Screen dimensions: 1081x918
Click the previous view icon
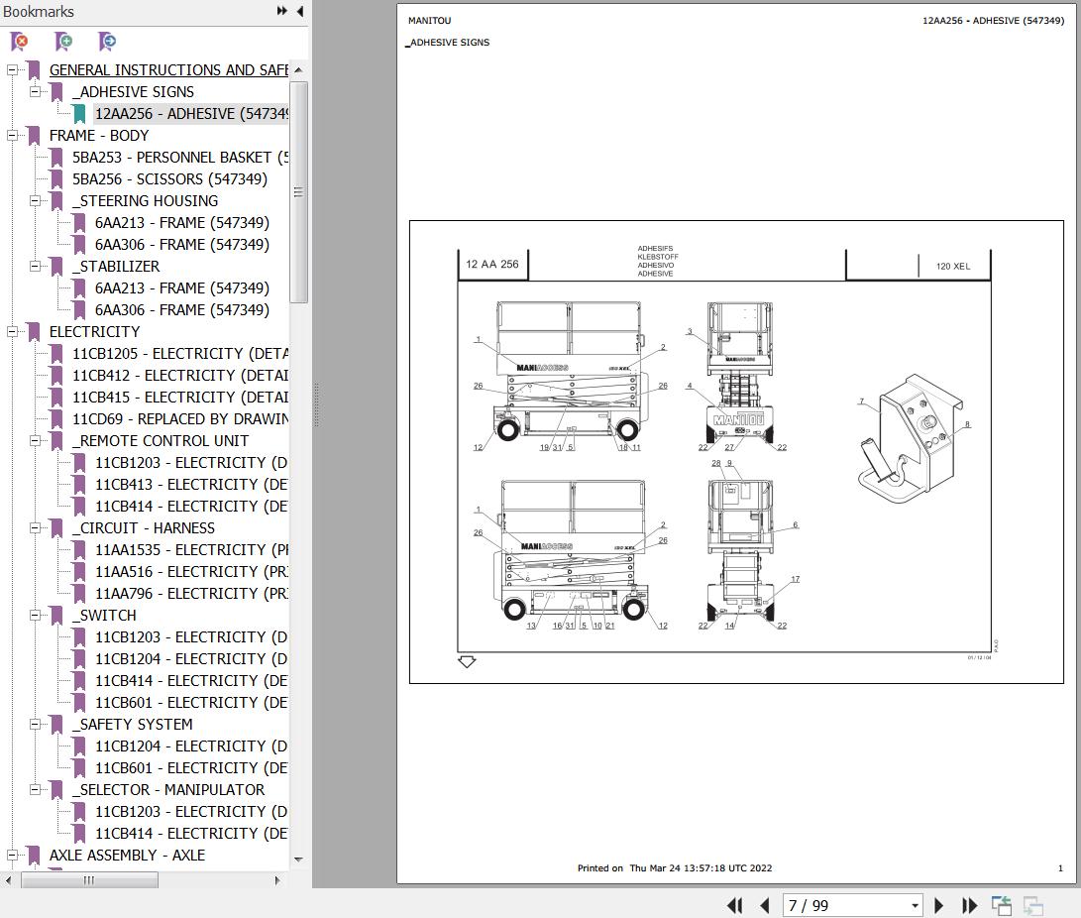(x=1001, y=905)
